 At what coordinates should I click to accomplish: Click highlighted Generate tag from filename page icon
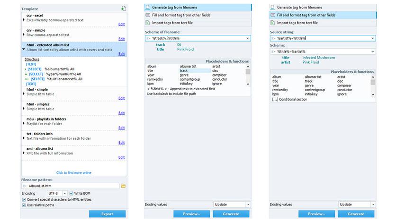coord(148,7)
